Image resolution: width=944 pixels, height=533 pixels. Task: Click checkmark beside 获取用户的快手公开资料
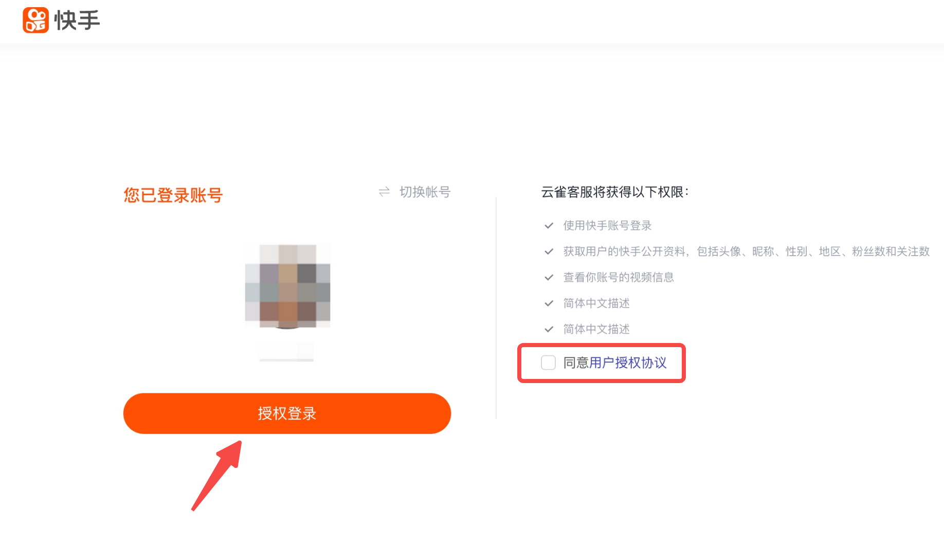[x=549, y=252]
